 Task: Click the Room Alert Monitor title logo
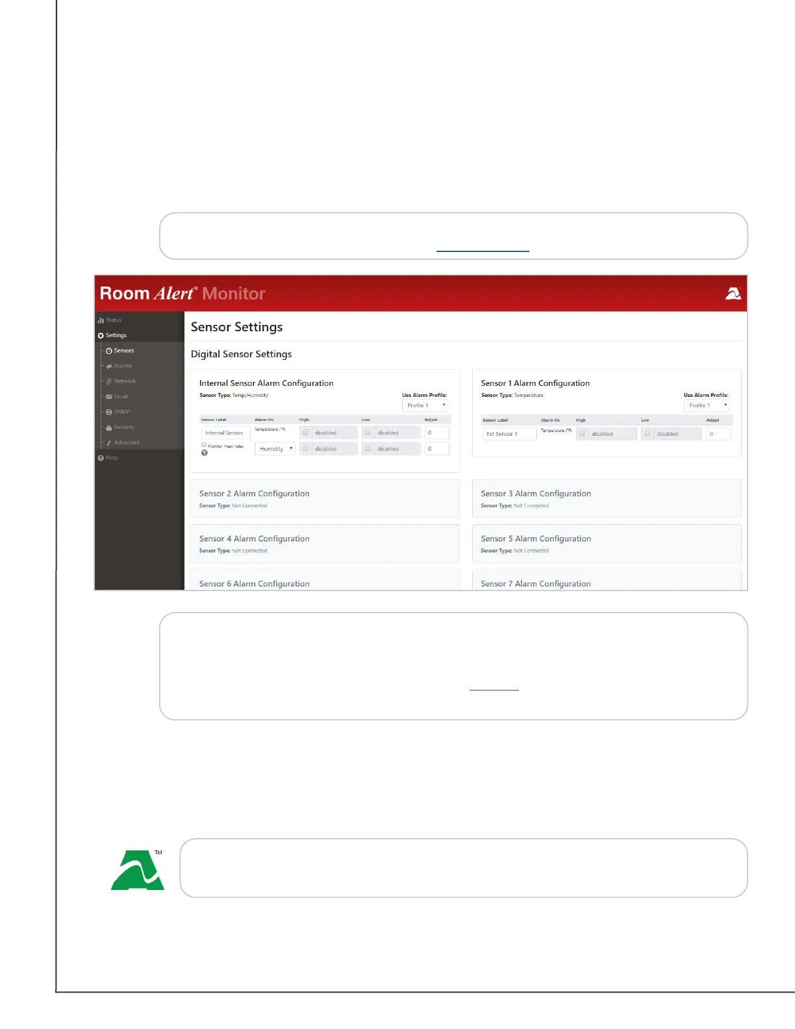pyautogui.click(x=183, y=294)
